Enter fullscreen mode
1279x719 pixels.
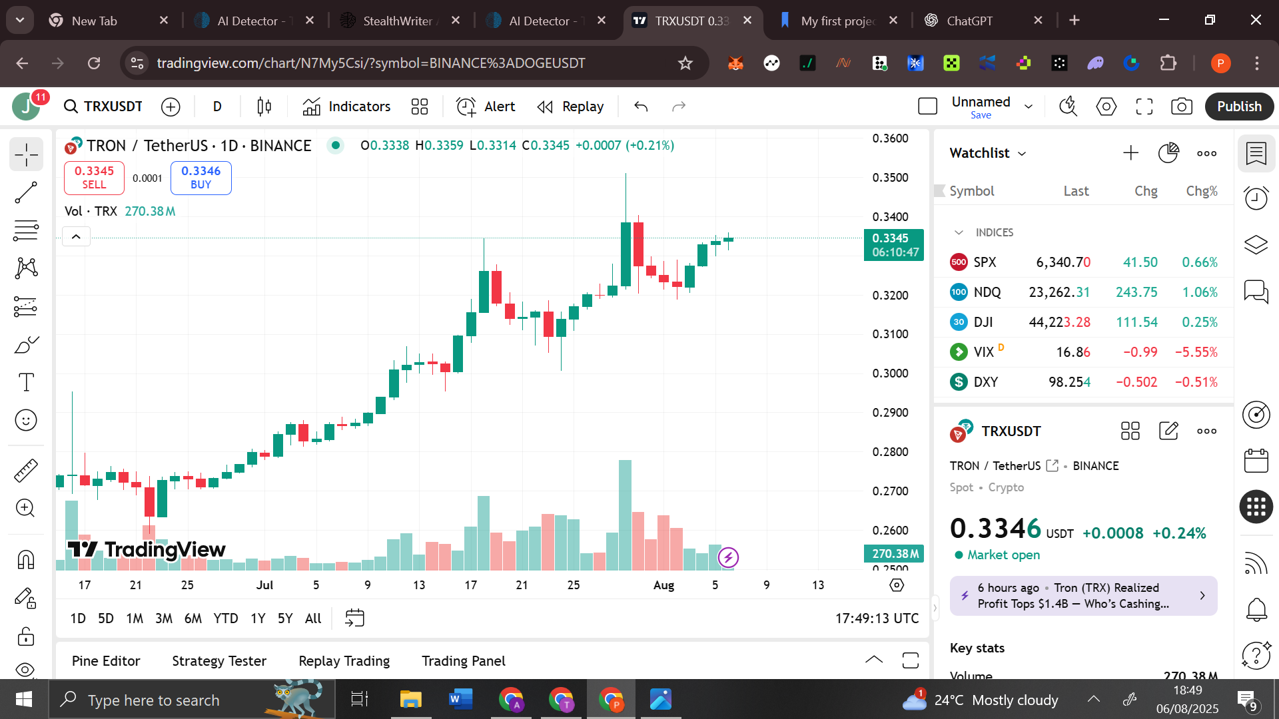pyautogui.click(x=1144, y=107)
